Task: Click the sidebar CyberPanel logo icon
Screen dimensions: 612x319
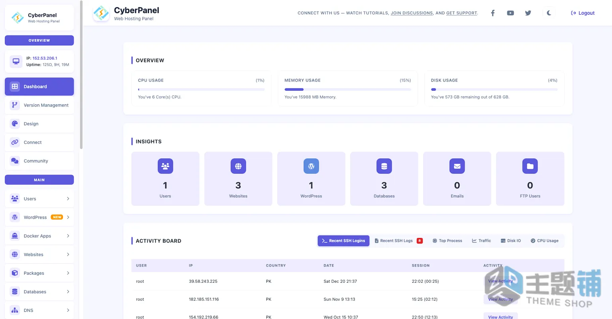Action: [18, 18]
